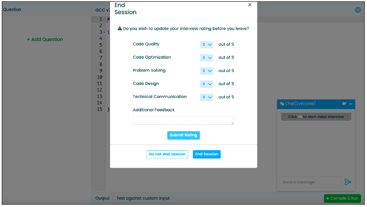Open the settings gear icon
The width and height of the screenshot is (367, 207).
[x=358, y=10]
